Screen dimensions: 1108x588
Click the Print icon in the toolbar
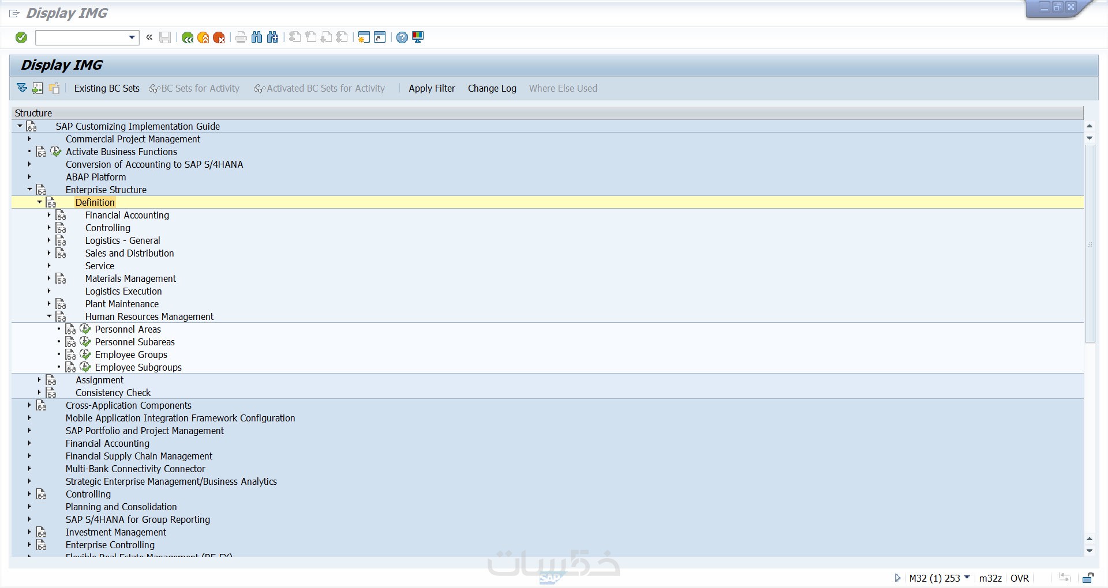pos(241,37)
